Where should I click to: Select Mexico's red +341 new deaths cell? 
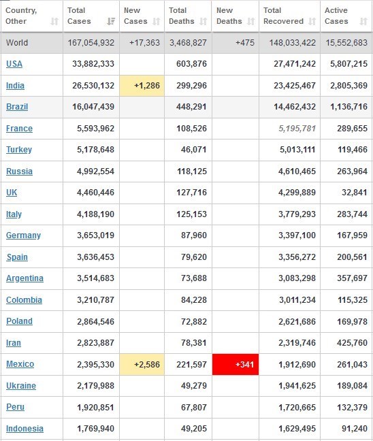[x=236, y=365]
